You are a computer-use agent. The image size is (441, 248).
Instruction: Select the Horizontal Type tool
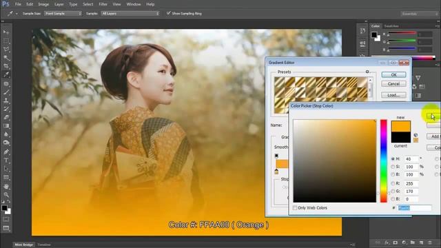coord(6,161)
